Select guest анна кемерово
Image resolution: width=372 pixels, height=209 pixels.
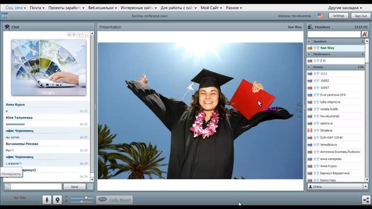tap(336, 159)
